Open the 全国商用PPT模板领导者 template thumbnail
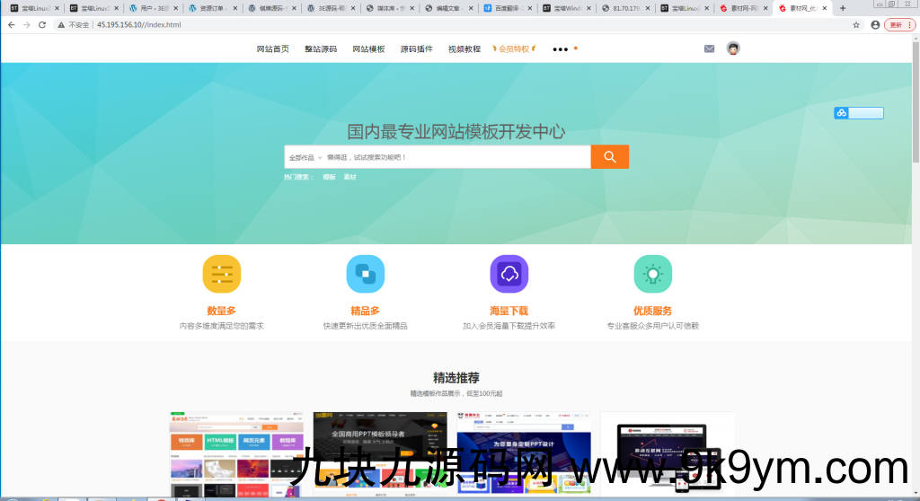Viewport: 920px width, 501px height. click(380, 454)
